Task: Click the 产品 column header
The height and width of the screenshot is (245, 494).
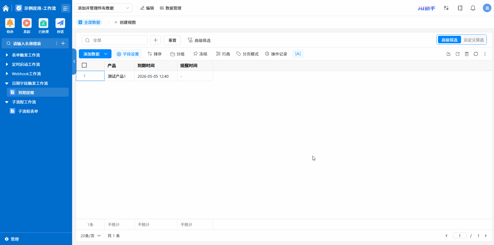Action: click(119, 66)
